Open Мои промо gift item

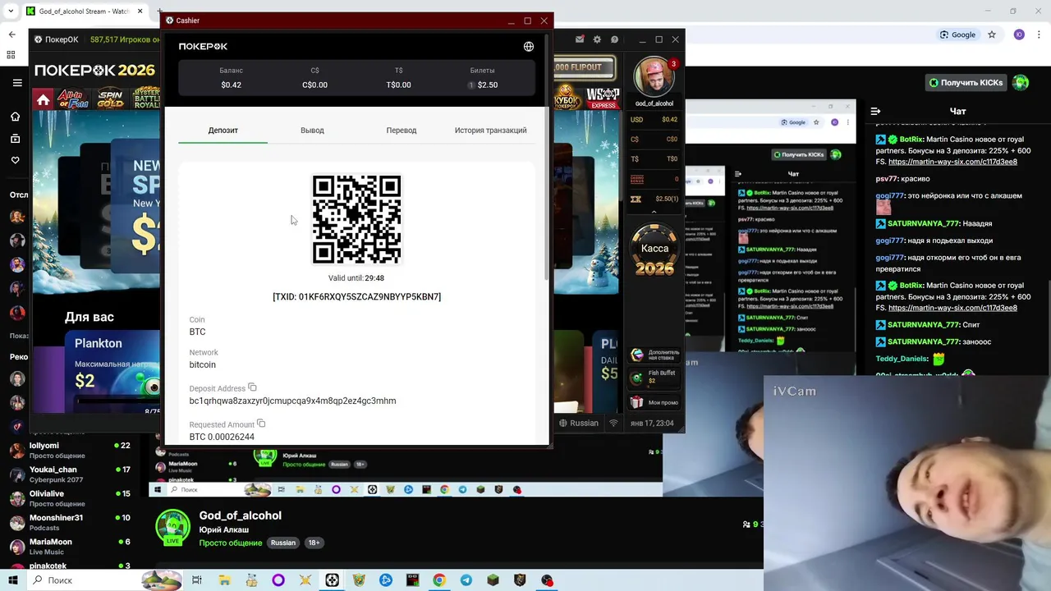point(654,402)
